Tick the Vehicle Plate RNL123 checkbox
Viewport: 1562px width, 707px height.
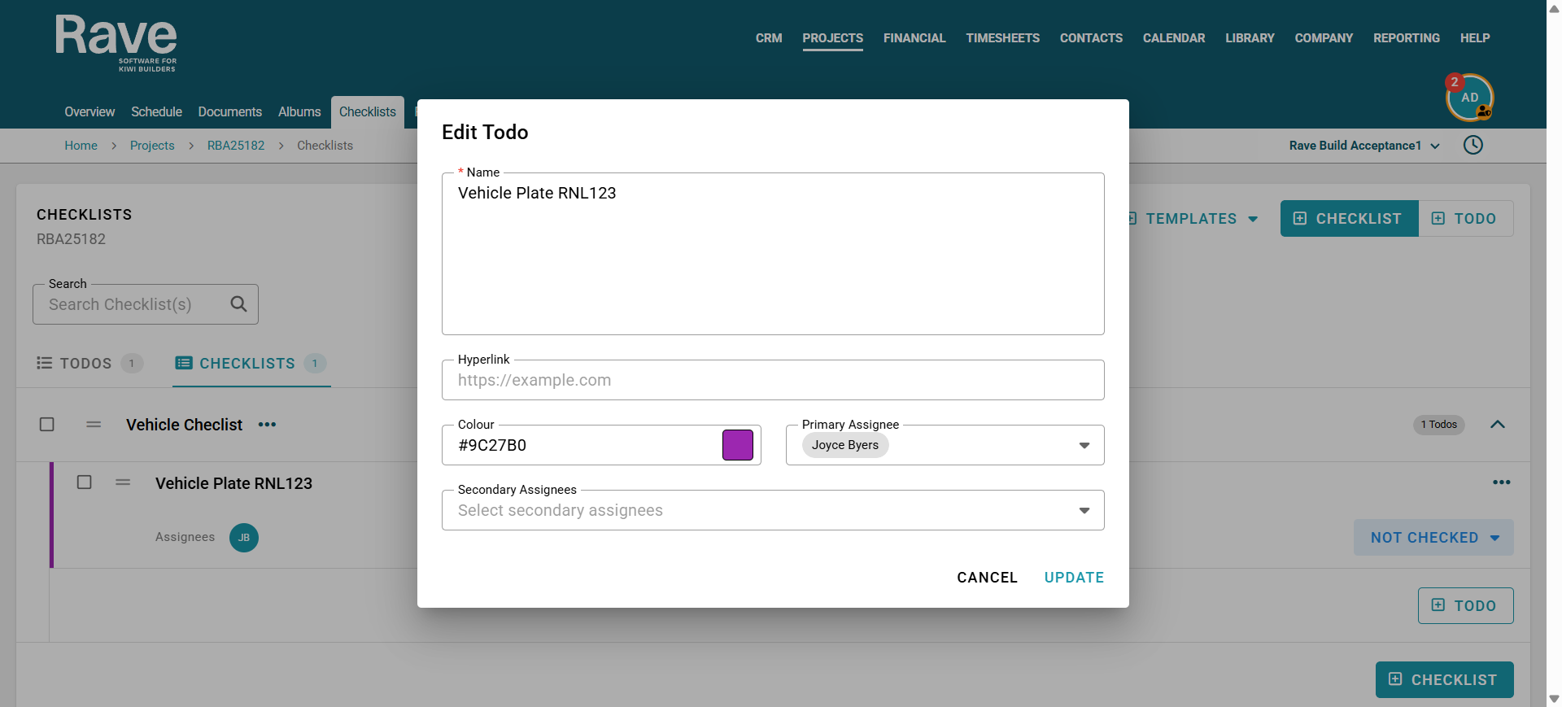[x=84, y=482]
